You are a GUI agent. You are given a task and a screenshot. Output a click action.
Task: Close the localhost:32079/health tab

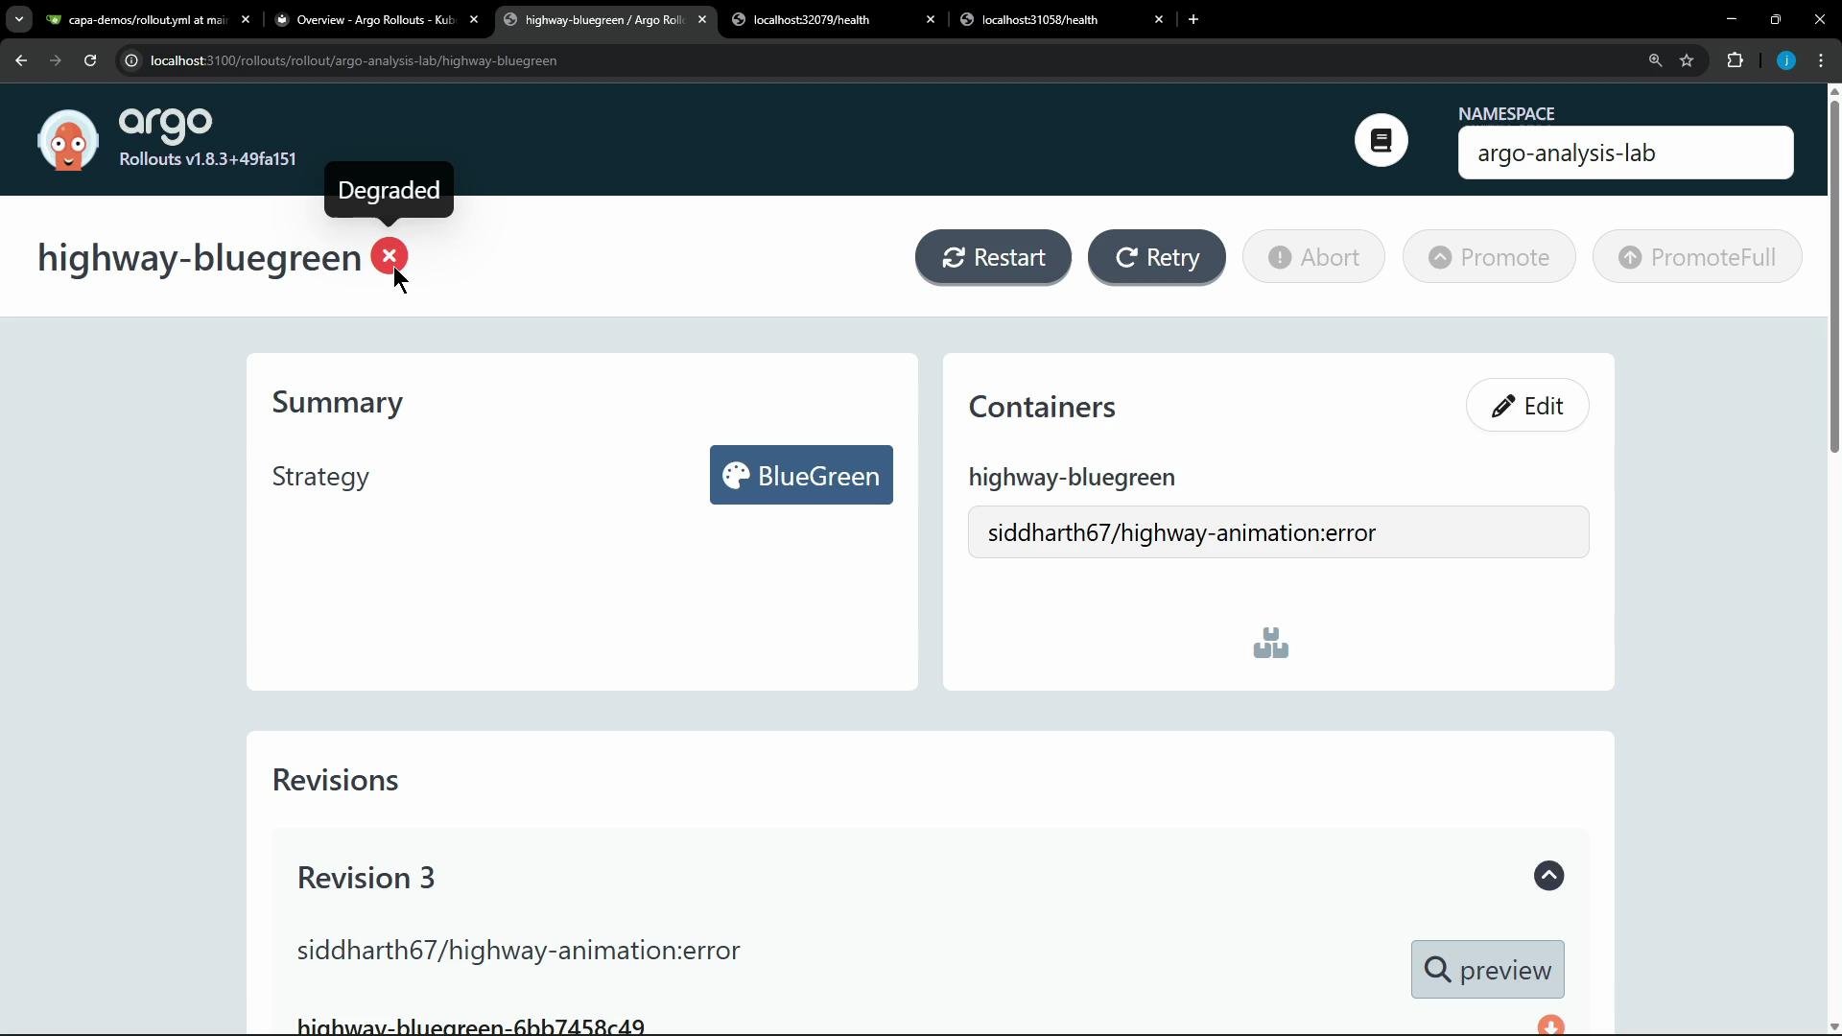[x=931, y=19]
